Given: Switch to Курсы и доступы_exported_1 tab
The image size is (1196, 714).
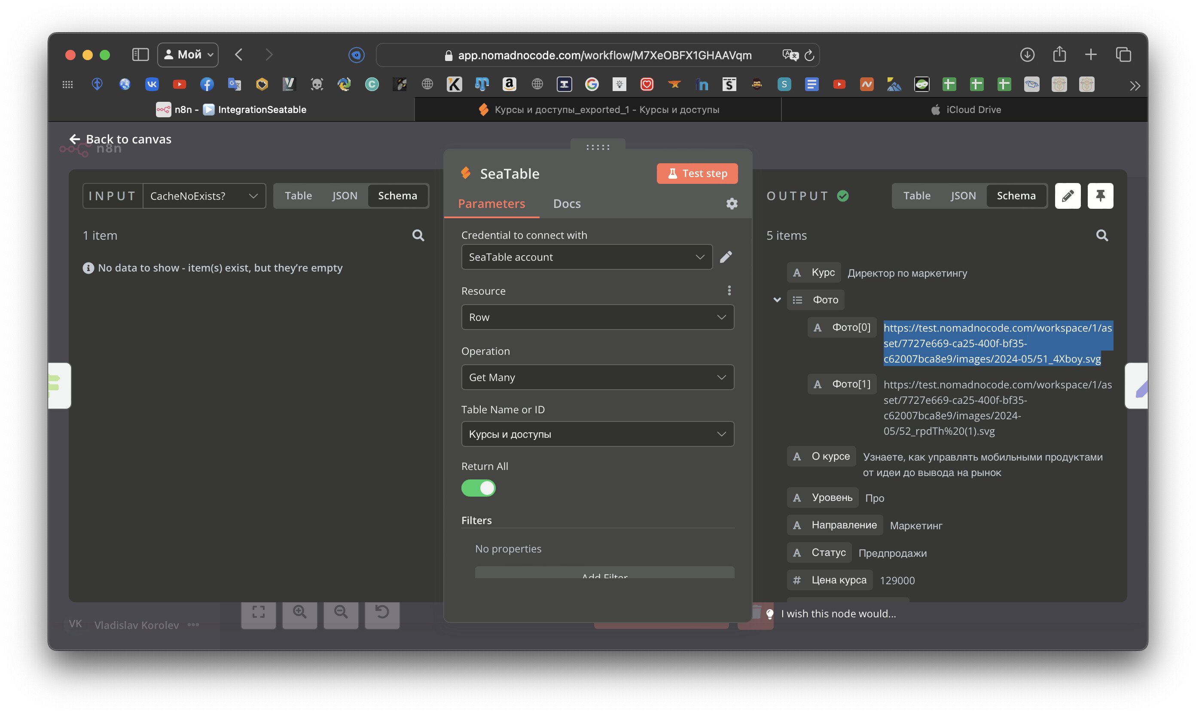Looking at the screenshot, I should point(598,110).
